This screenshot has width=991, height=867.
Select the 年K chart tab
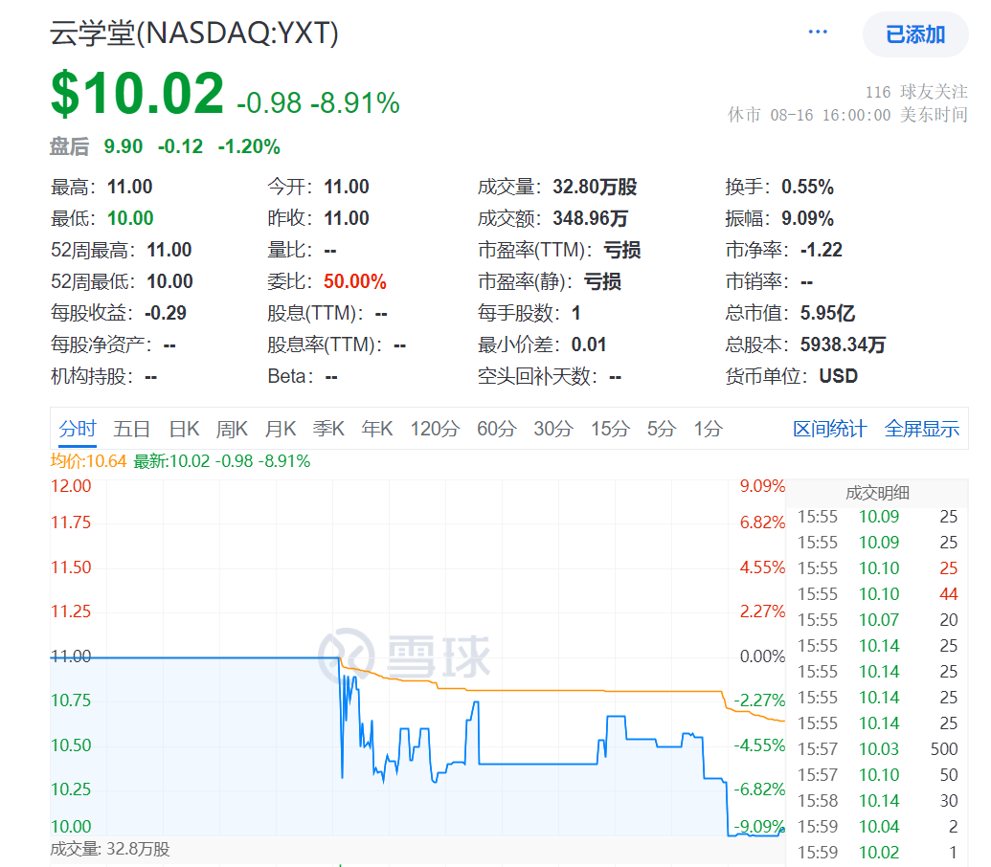(376, 429)
